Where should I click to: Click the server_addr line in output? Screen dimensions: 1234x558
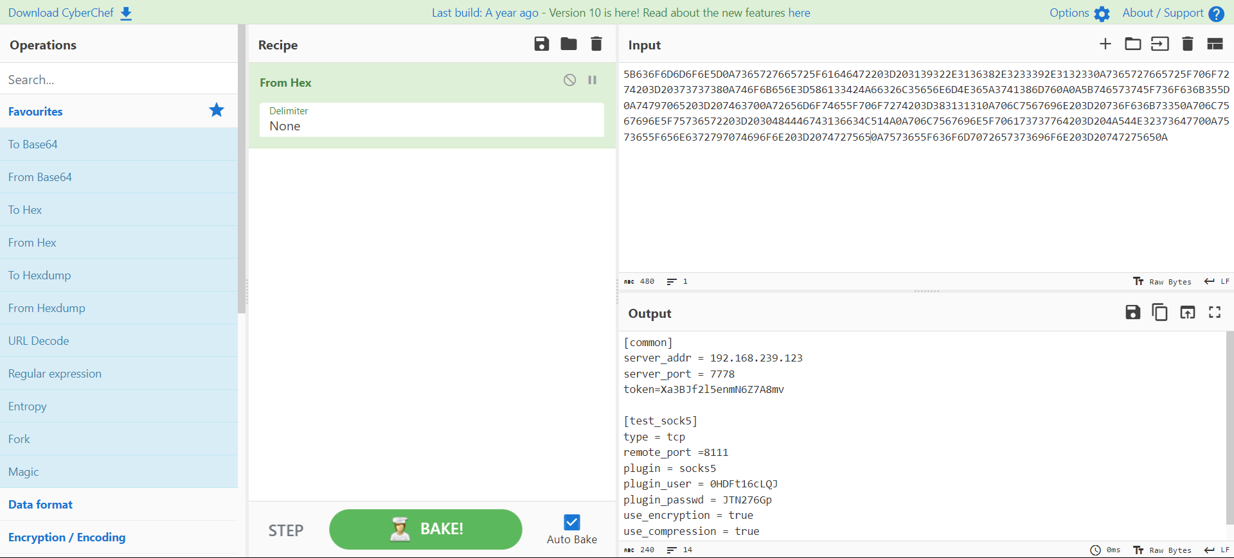713,358
